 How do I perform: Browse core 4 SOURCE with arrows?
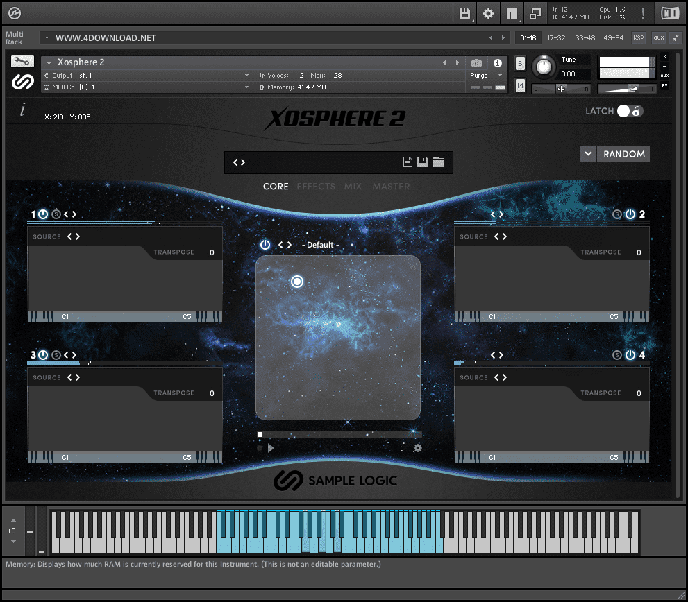pos(500,377)
